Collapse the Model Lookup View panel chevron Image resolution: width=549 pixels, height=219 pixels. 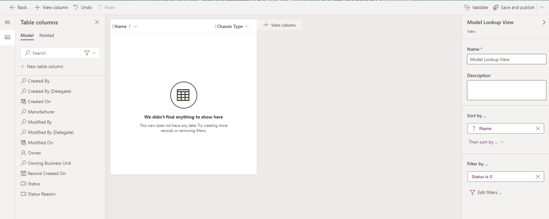coord(543,22)
